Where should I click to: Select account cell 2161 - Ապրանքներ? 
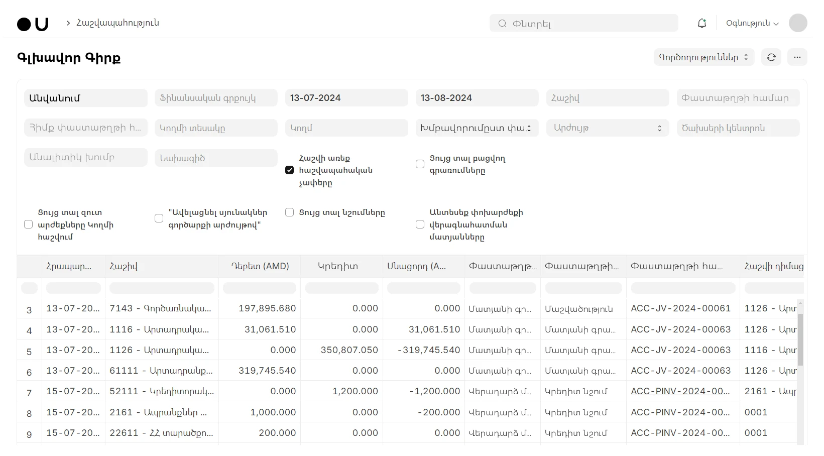pyautogui.click(x=162, y=412)
